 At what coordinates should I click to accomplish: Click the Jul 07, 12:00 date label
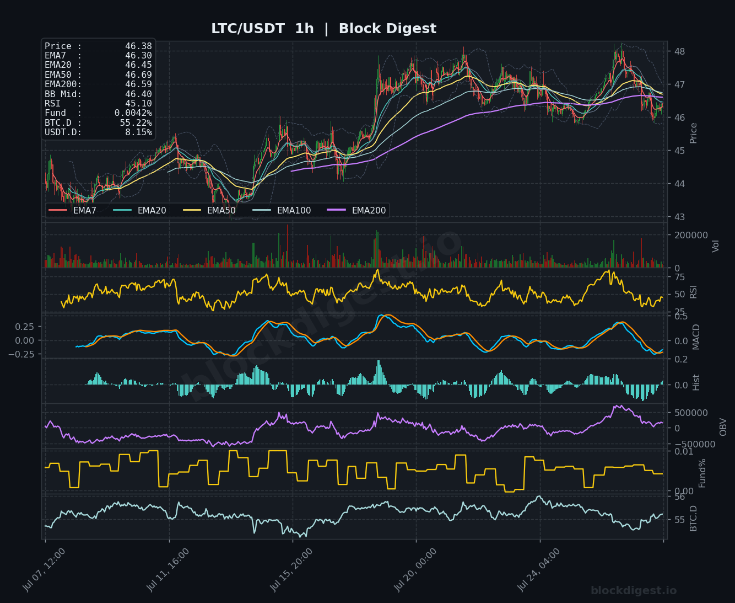pos(44,570)
